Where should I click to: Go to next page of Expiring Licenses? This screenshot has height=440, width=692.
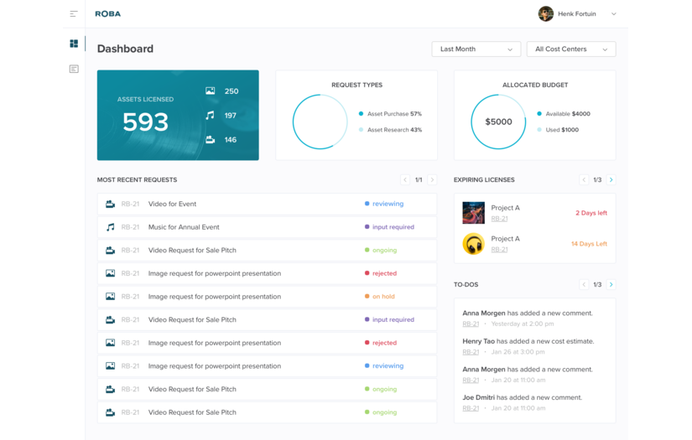click(x=611, y=180)
